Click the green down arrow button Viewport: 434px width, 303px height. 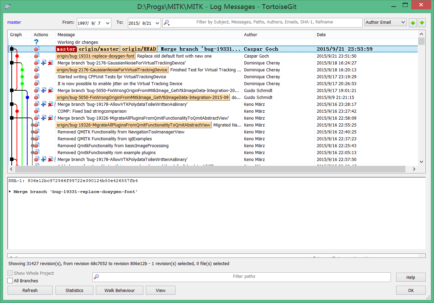point(422,23)
